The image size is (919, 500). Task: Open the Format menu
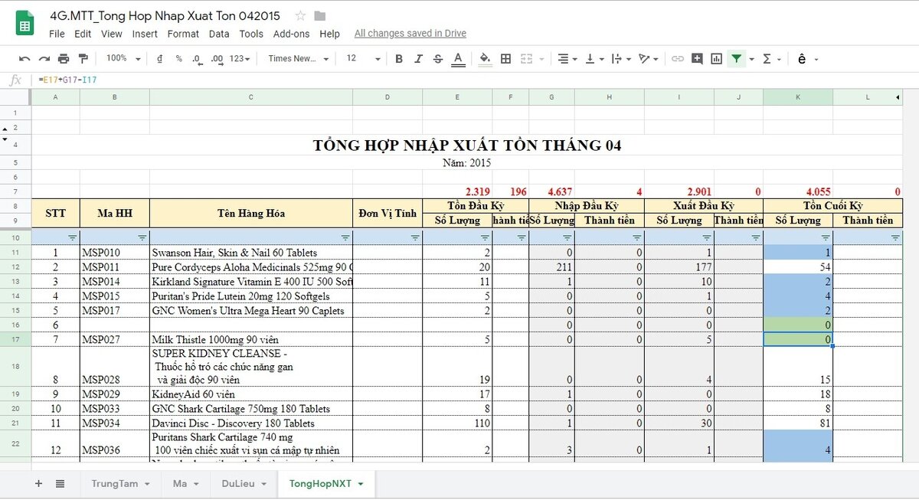tap(183, 34)
